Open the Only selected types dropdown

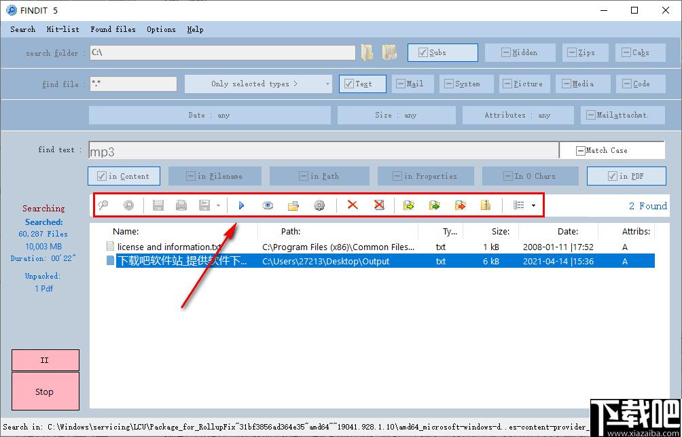point(258,84)
